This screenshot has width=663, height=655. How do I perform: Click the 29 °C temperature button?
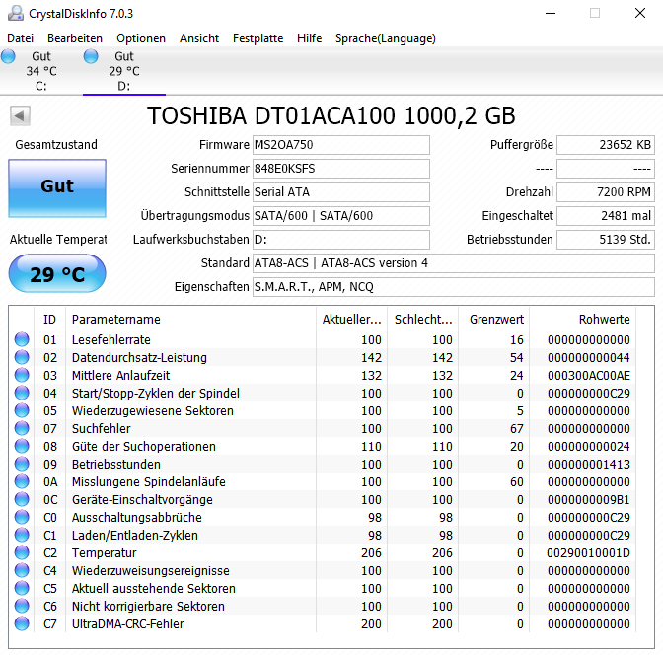click(x=57, y=273)
